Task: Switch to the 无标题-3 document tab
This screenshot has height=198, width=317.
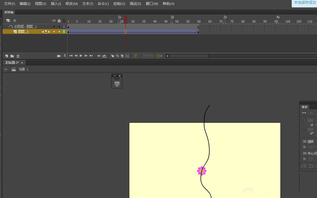Action: pyautogui.click(x=12, y=63)
